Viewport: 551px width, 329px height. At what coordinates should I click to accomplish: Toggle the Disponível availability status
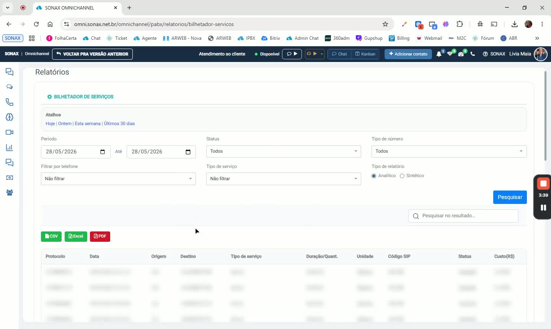pos(267,54)
